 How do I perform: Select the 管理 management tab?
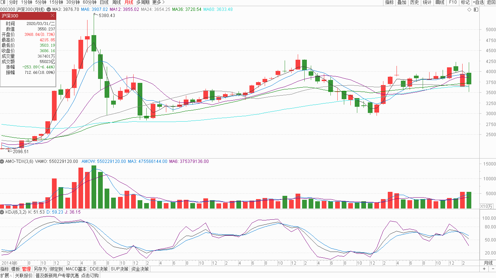click(27, 269)
